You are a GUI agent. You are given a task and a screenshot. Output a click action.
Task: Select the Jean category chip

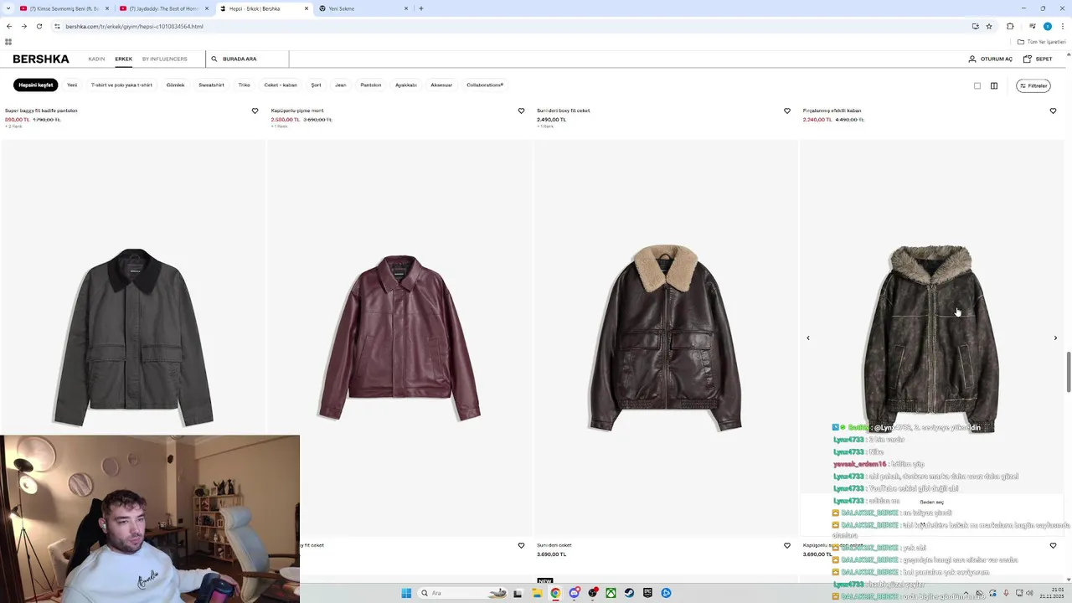[340, 85]
